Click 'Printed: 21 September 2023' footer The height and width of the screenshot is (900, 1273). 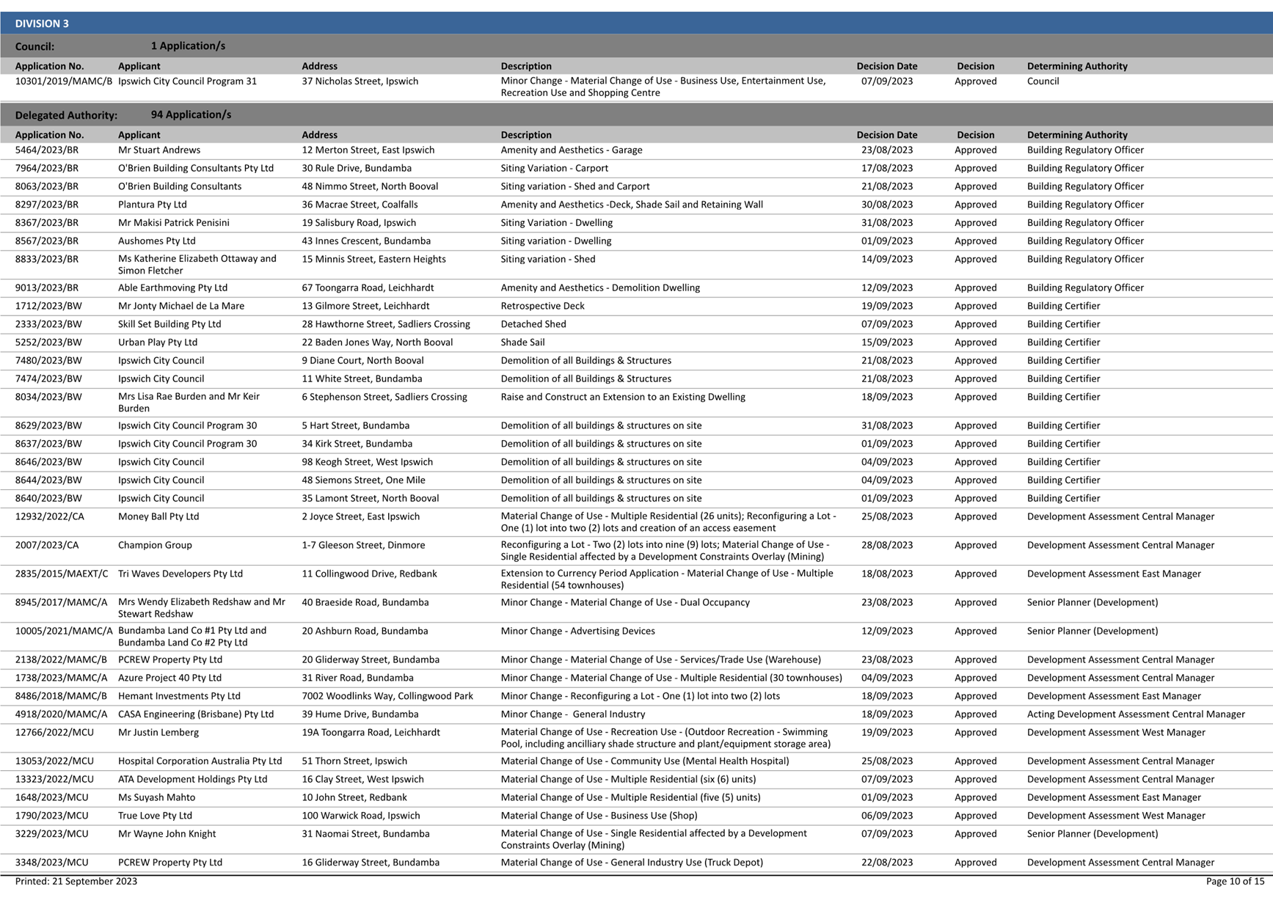(x=76, y=882)
